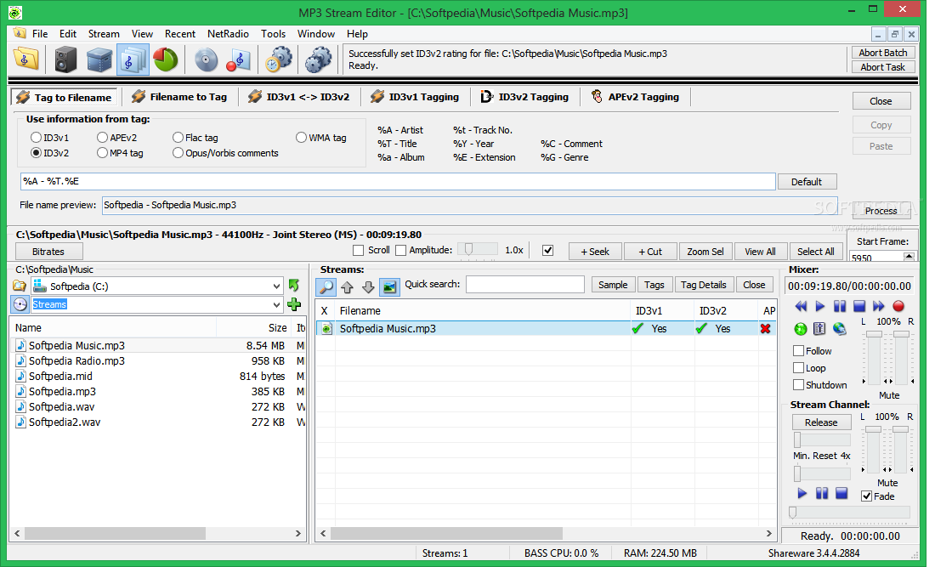935x567 pixels.
Task: Click the picture icon in Streams toolbar
Action: pos(389,287)
